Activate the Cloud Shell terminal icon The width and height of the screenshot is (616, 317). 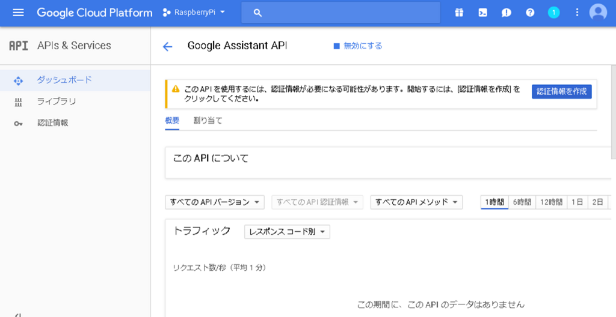(483, 13)
